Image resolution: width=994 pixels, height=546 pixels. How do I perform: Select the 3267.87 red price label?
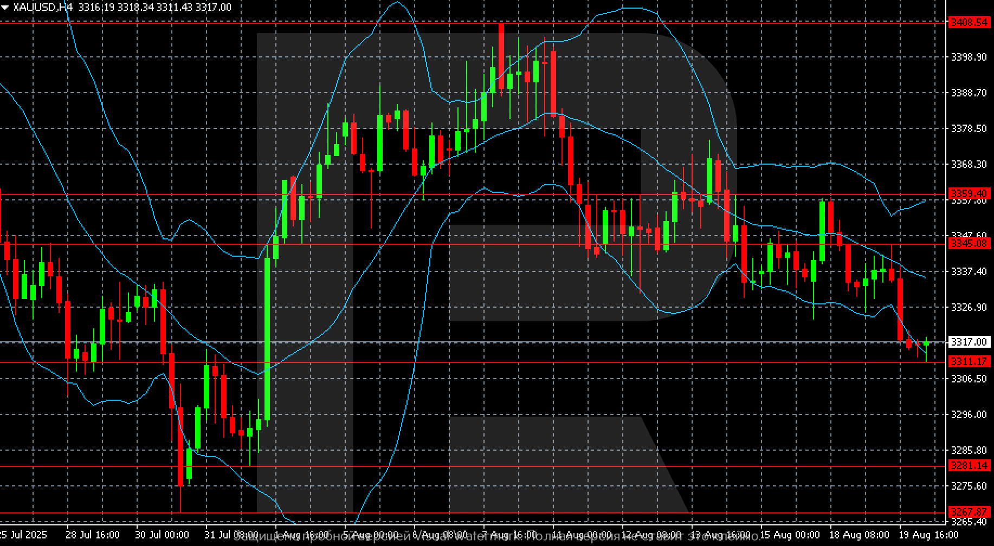click(970, 512)
